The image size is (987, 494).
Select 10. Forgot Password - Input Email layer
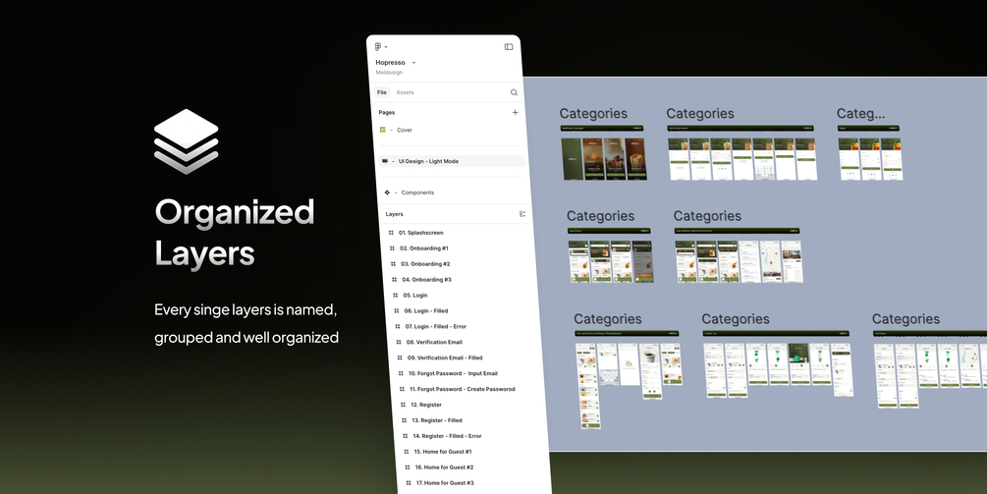pyautogui.click(x=453, y=373)
